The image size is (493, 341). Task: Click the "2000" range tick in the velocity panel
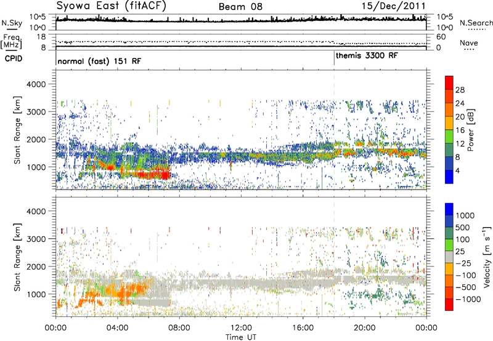click(x=36, y=267)
